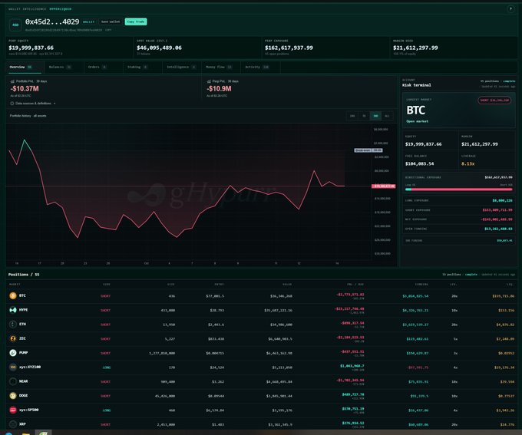Click the $162,617,937.99 perp exposure value

click(289, 48)
